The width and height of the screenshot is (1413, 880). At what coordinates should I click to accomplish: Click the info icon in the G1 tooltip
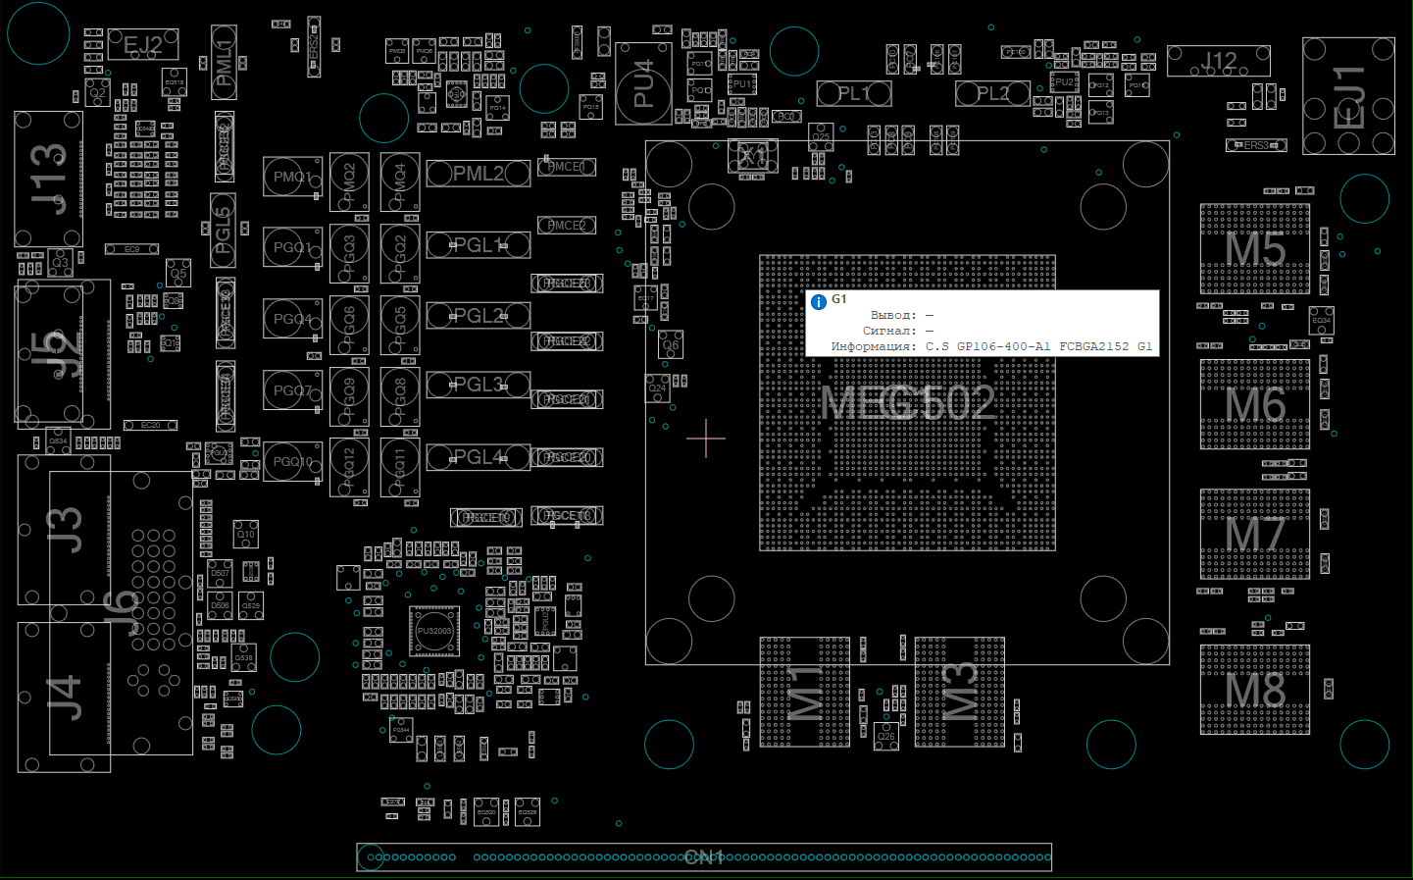(819, 302)
